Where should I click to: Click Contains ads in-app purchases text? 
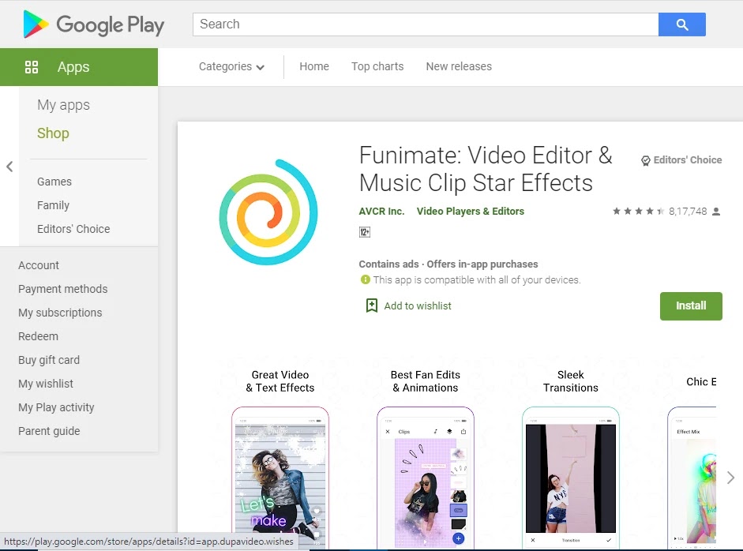click(448, 264)
